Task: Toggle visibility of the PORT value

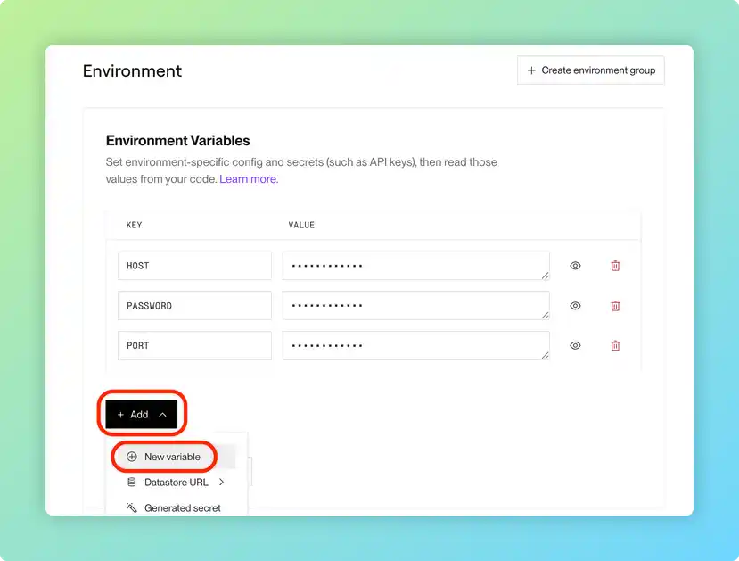Action: (x=576, y=346)
